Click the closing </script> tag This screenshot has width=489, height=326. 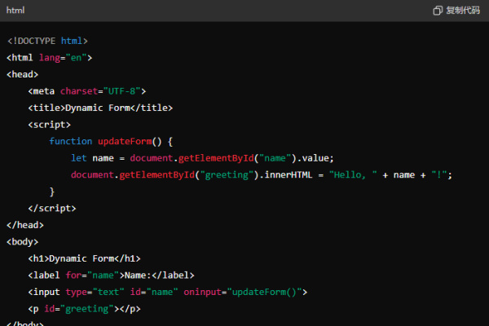(x=51, y=208)
